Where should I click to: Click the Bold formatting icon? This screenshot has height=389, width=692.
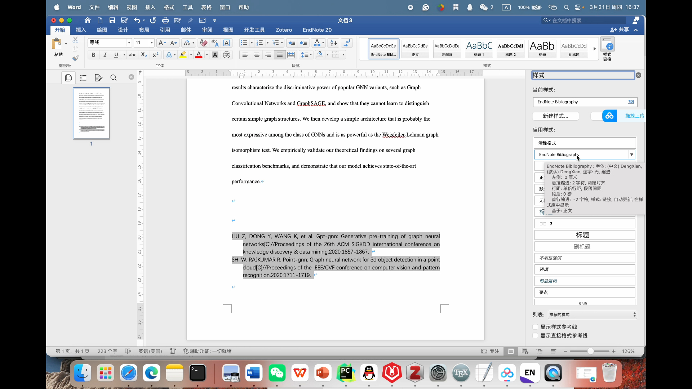coord(93,55)
